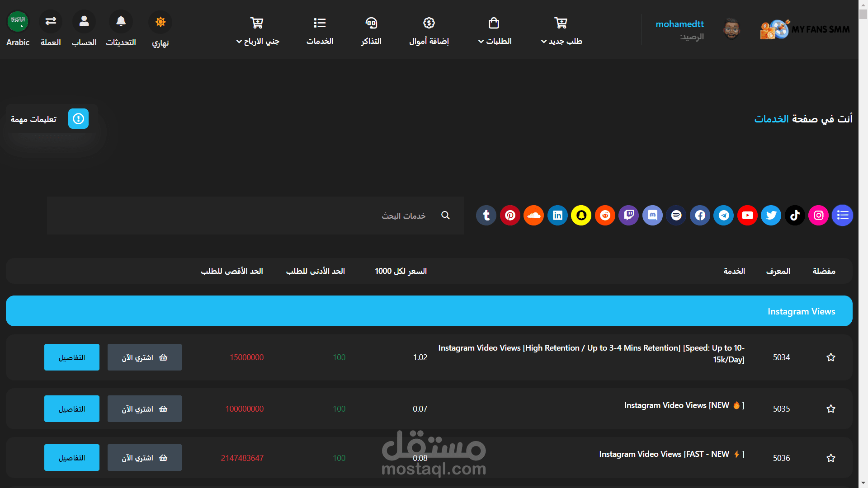Click اشتري الآن for service 5036
The image size is (868, 488).
(x=144, y=458)
